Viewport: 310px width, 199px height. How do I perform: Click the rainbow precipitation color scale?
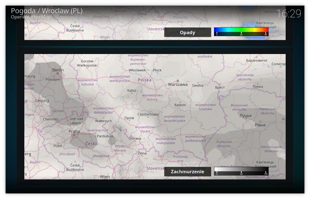[241, 32]
